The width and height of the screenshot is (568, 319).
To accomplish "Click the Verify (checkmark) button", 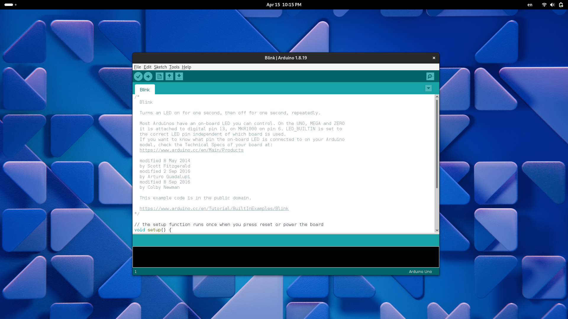I will point(138,76).
